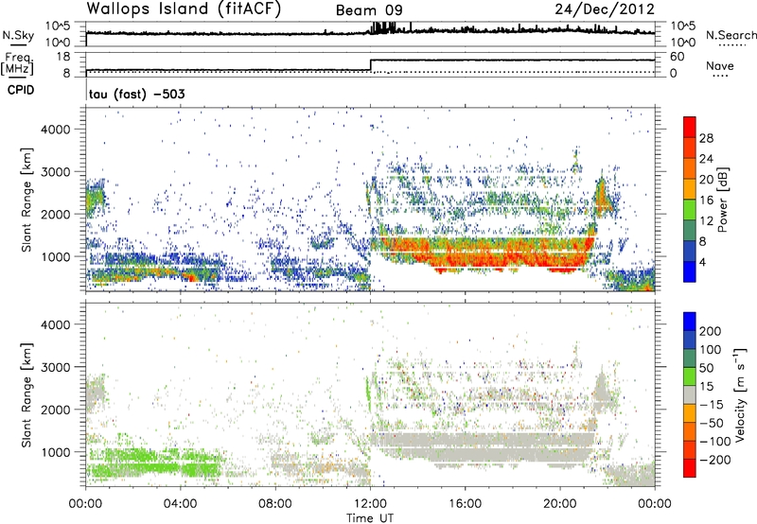Click the '04:00' time tick label
This screenshot has height=524, width=757.
click(180, 504)
